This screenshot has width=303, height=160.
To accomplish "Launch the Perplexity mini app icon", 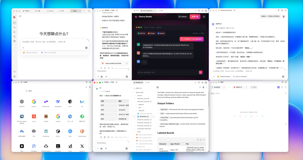I will click(x=46, y=131).
